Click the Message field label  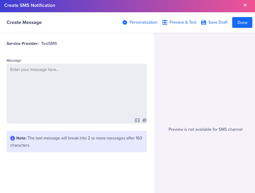click(x=14, y=60)
